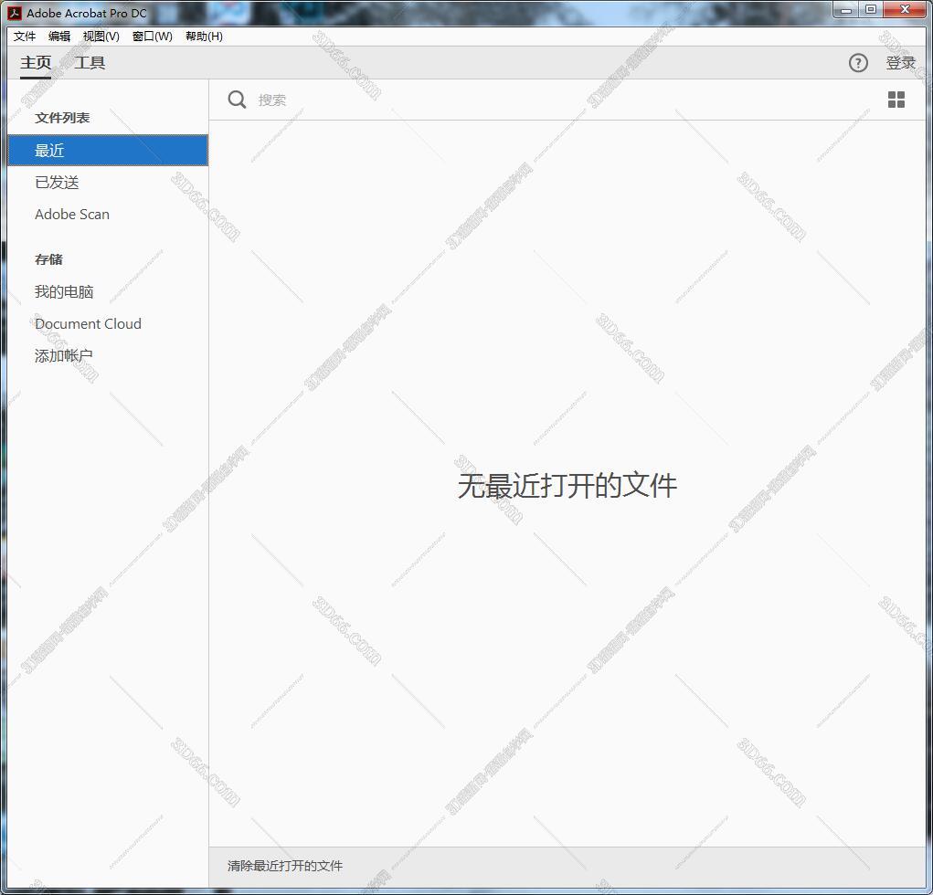Open the 帮助(H) menu

(x=204, y=37)
